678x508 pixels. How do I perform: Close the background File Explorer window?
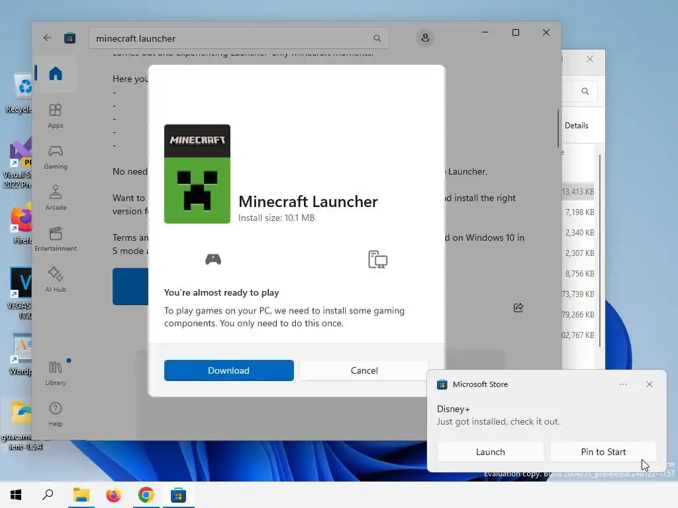tap(590, 59)
